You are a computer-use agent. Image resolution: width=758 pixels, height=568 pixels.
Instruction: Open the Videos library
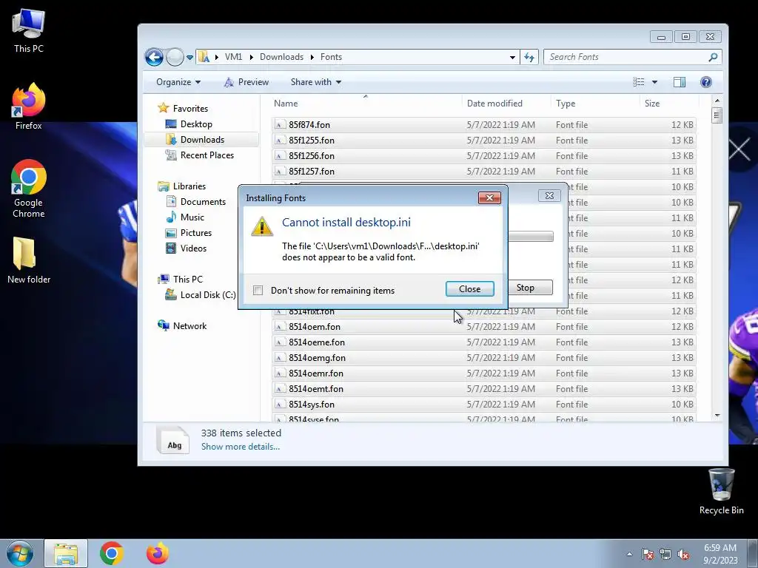(x=193, y=248)
